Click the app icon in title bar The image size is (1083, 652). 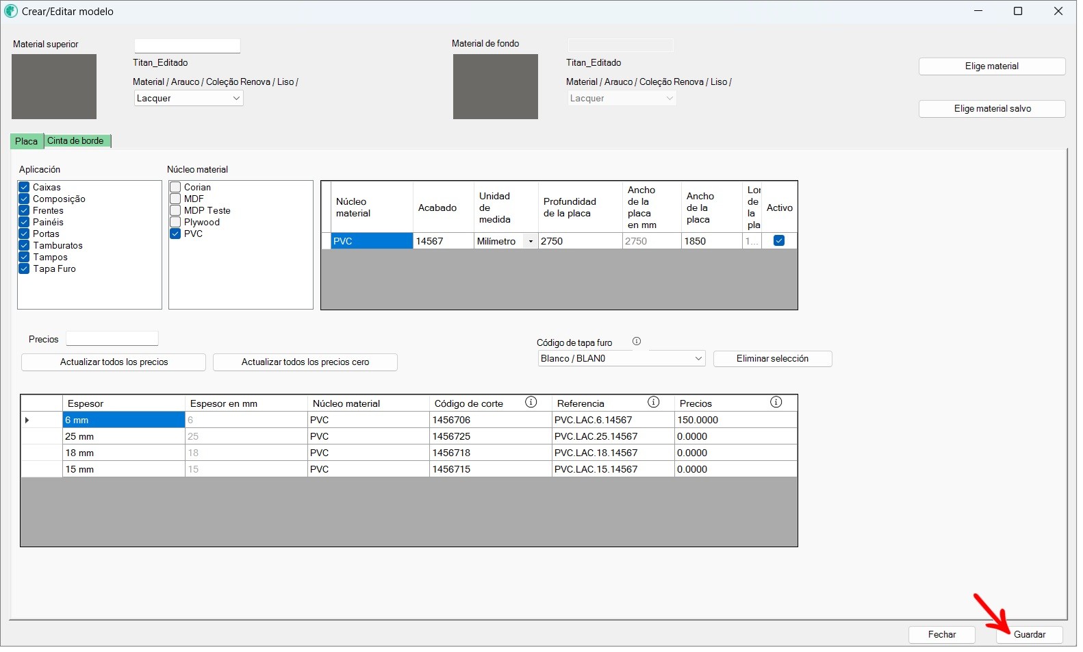pos(11,12)
